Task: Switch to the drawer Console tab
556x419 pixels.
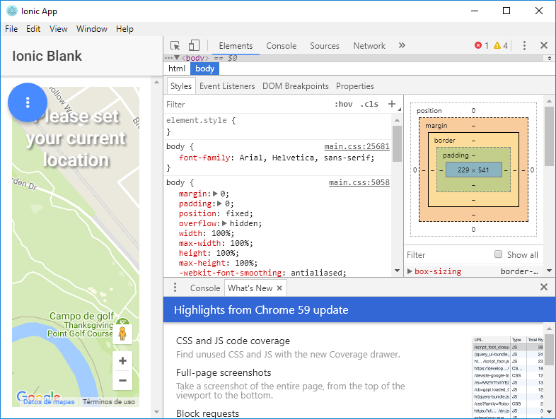Action: point(205,288)
